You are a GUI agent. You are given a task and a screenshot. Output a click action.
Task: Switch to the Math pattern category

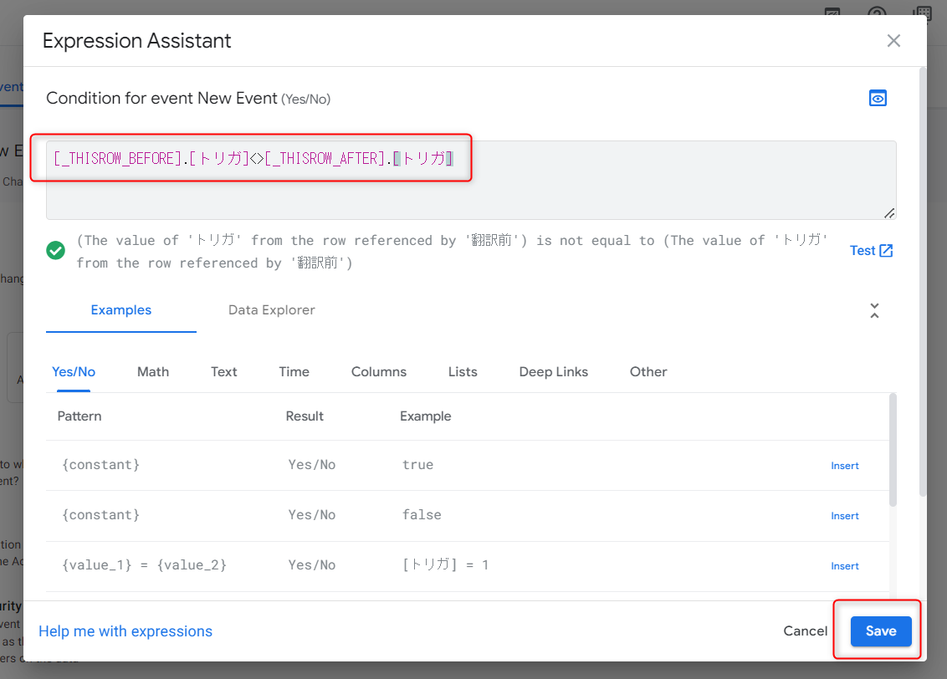tap(153, 371)
